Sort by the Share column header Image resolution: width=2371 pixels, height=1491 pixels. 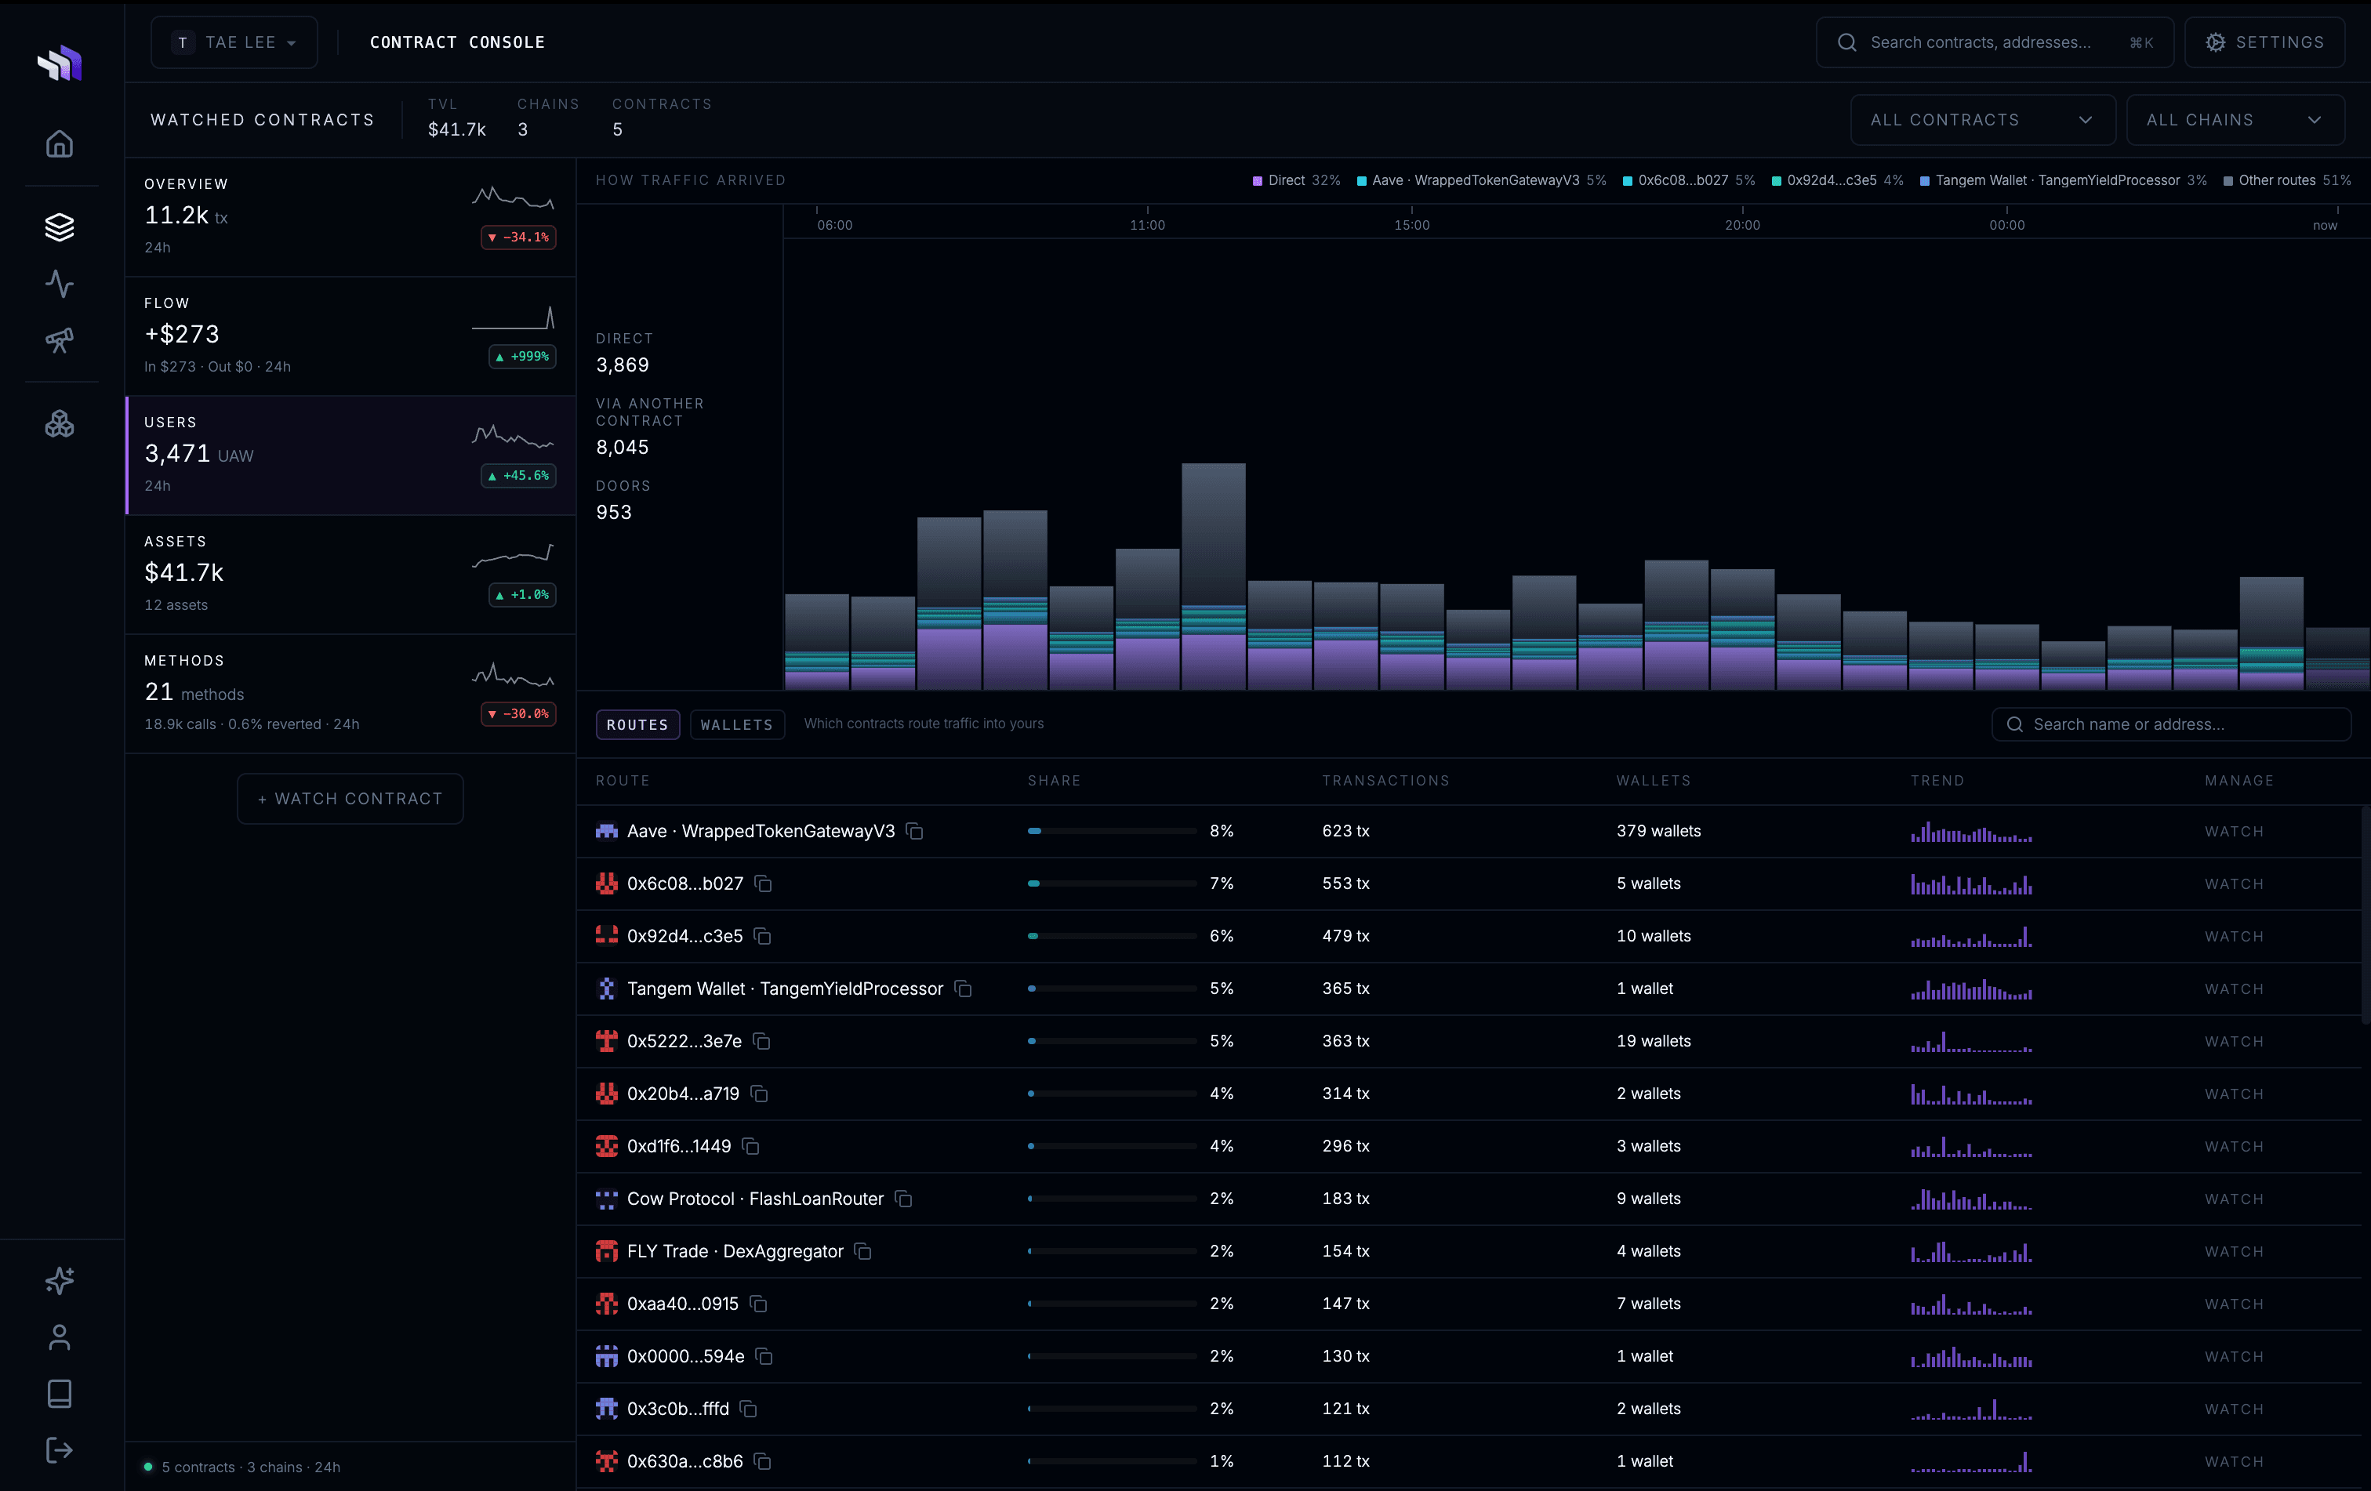(x=1054, y=781)
